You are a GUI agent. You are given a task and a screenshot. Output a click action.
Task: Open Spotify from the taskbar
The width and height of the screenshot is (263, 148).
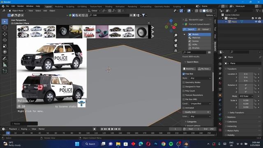pos(171,144)
